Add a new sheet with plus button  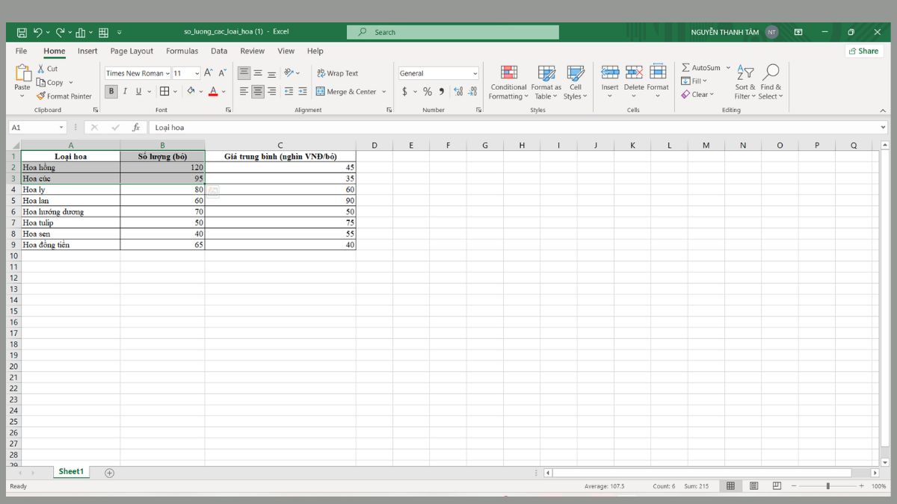pos(109,473)
